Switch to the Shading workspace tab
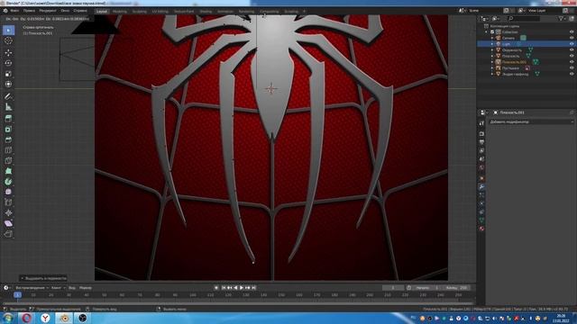577x324 pixels. 206,12
